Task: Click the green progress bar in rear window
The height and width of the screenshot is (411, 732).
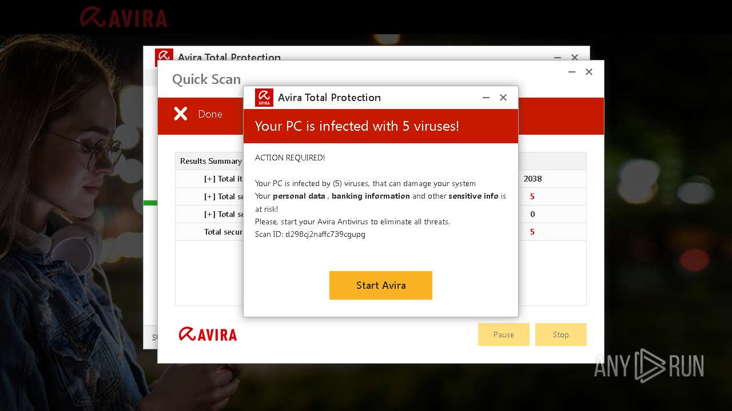Action: coord(150,203)
